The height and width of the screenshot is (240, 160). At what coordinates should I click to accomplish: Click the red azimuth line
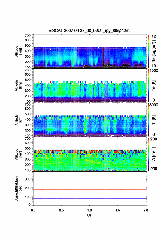pyautogui.click(x=89, y=189)
